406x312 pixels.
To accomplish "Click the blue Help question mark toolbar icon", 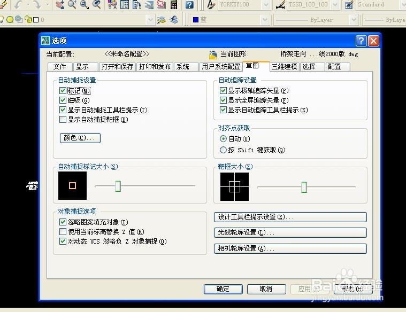I will (189, 5).
